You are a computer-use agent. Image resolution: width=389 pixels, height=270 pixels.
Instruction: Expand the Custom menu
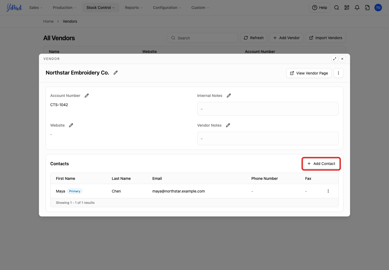point(200,8)
